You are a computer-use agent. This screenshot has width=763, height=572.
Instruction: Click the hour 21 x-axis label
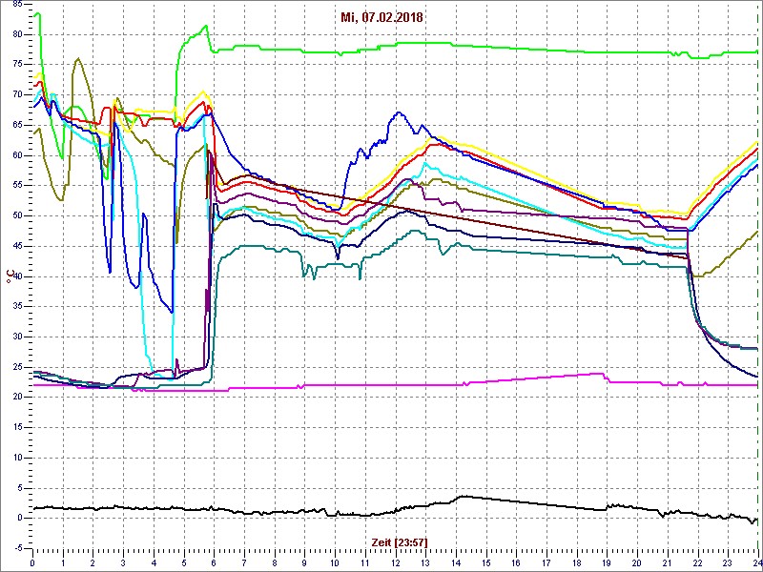click(x=668, y=562)
